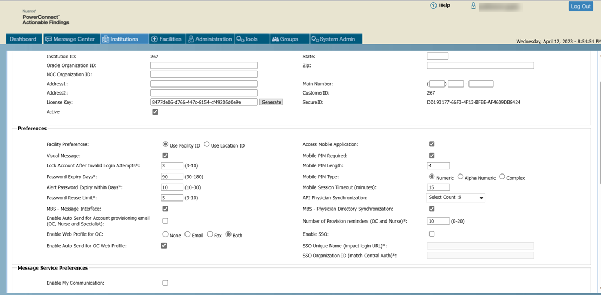This screenshot has width=601, height=295.
Task: Select Email for Web Profile for OC
Action: pos(188,234)
